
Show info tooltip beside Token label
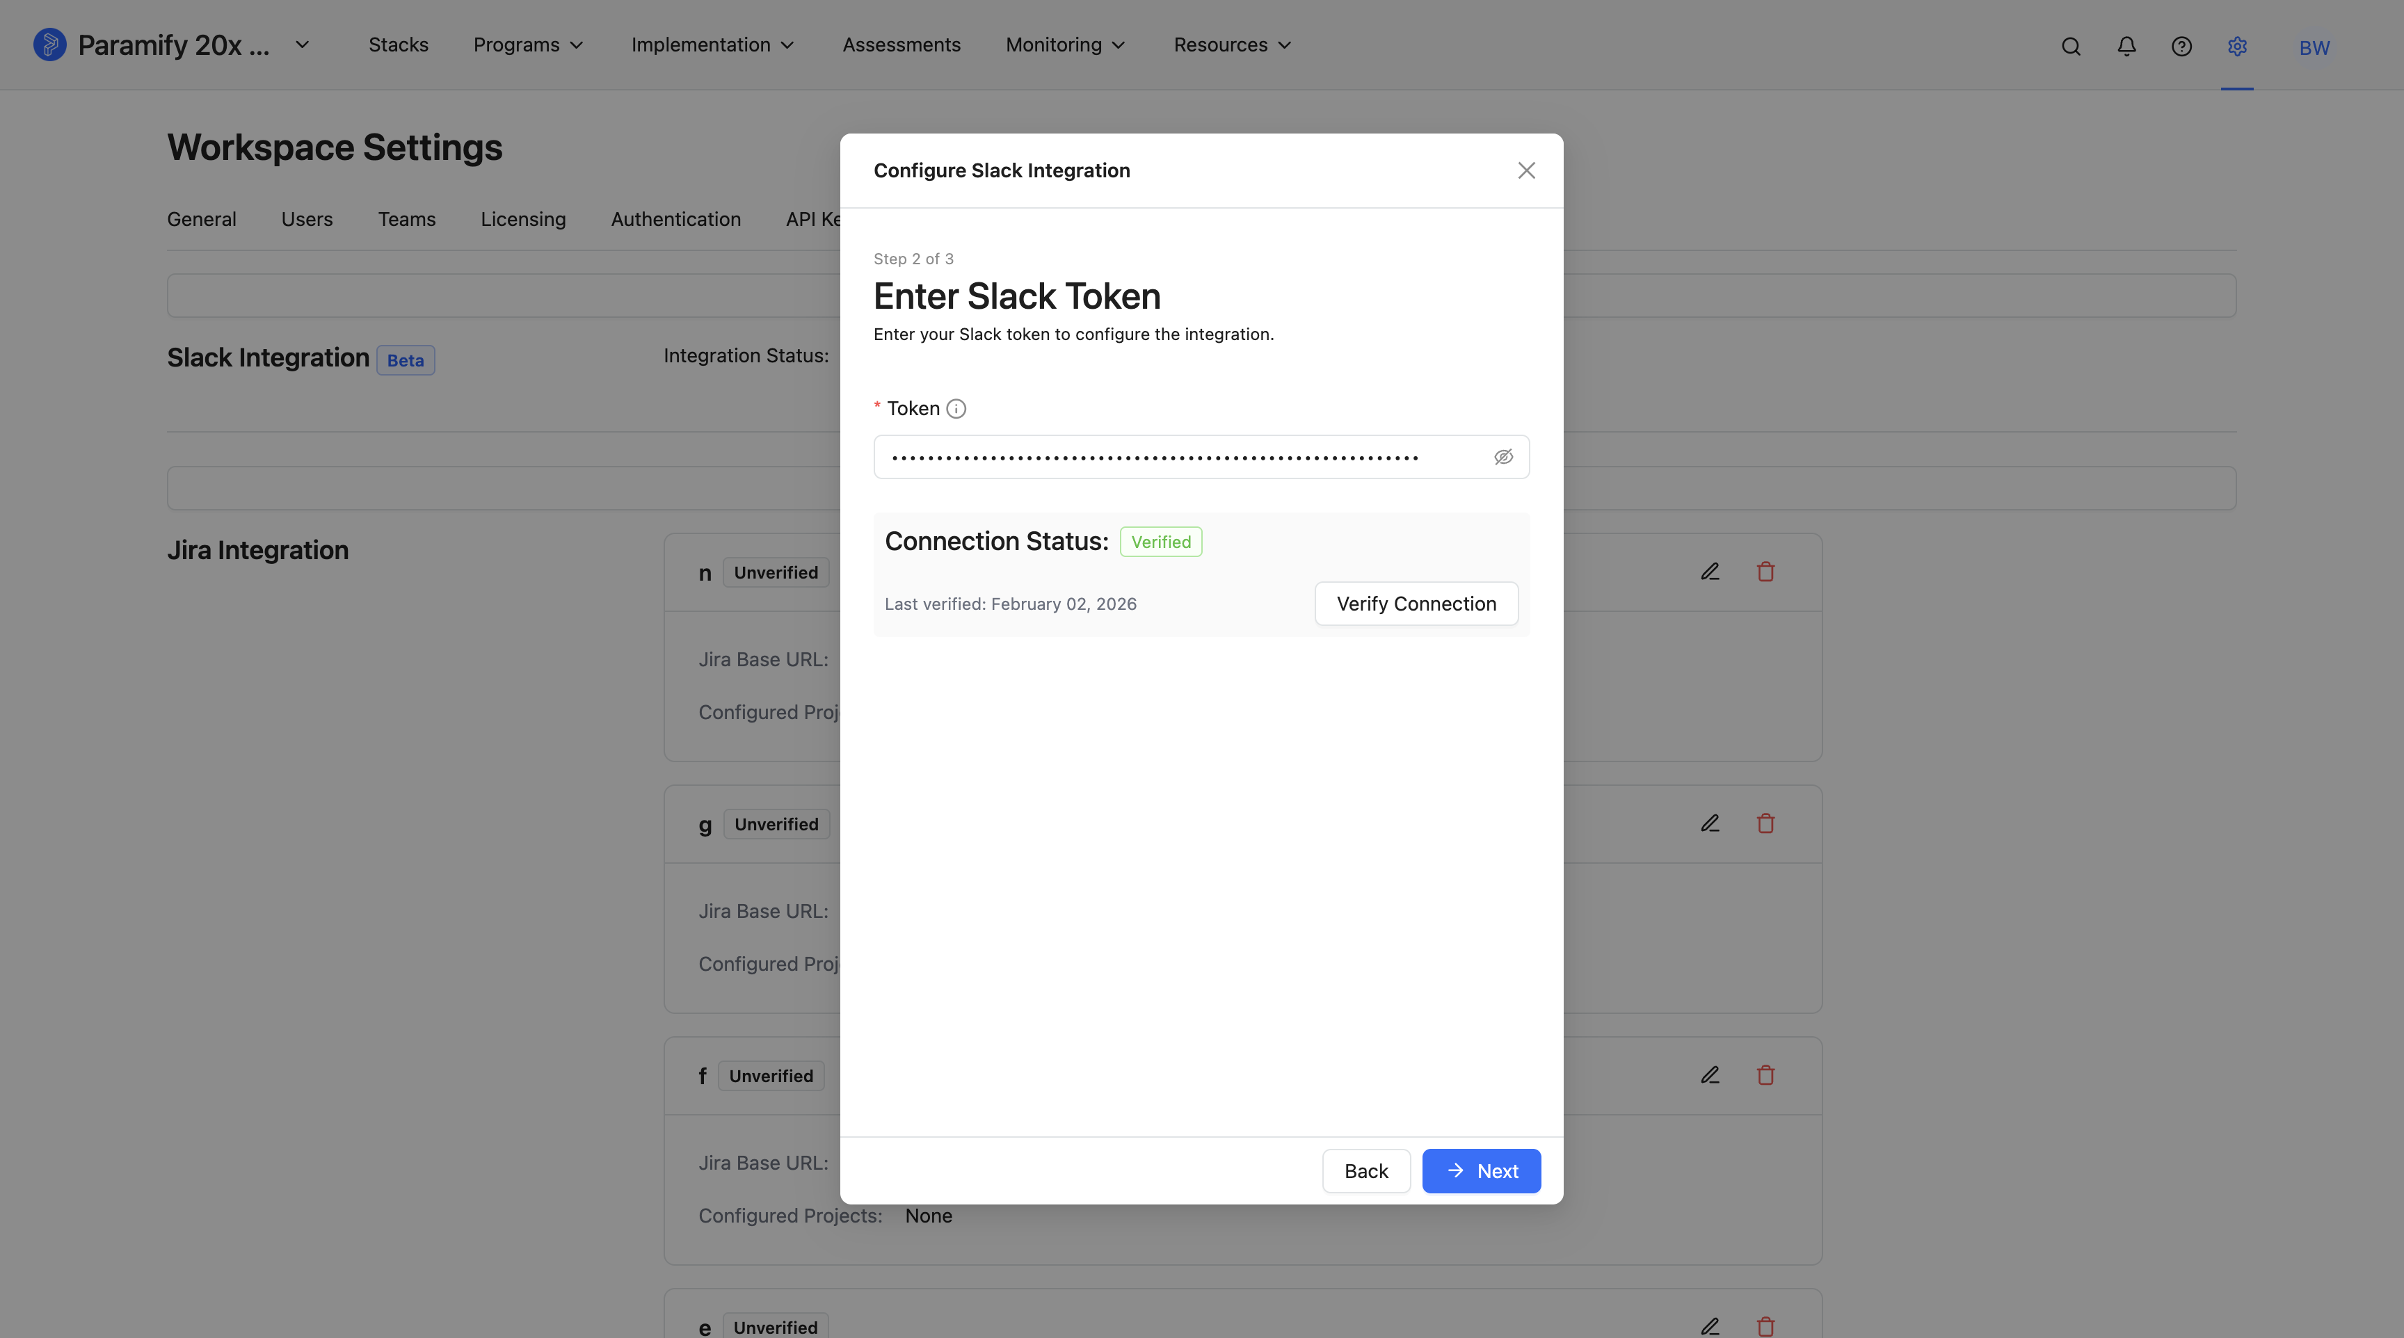(x=956, y=409)
